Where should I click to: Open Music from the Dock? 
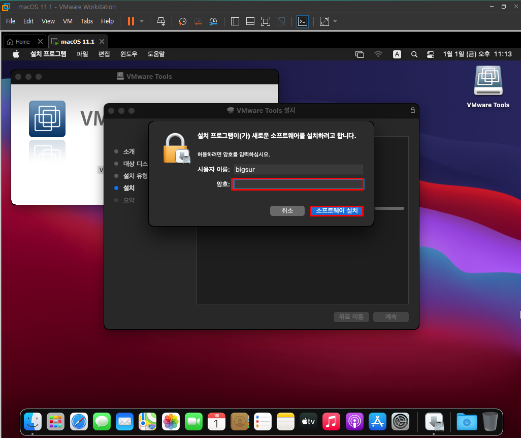(331, 422)
